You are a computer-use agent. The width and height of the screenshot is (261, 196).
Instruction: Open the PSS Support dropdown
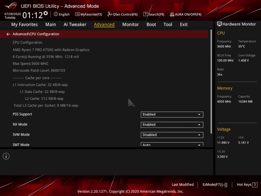pyautogui.click(x=172, y=114)
